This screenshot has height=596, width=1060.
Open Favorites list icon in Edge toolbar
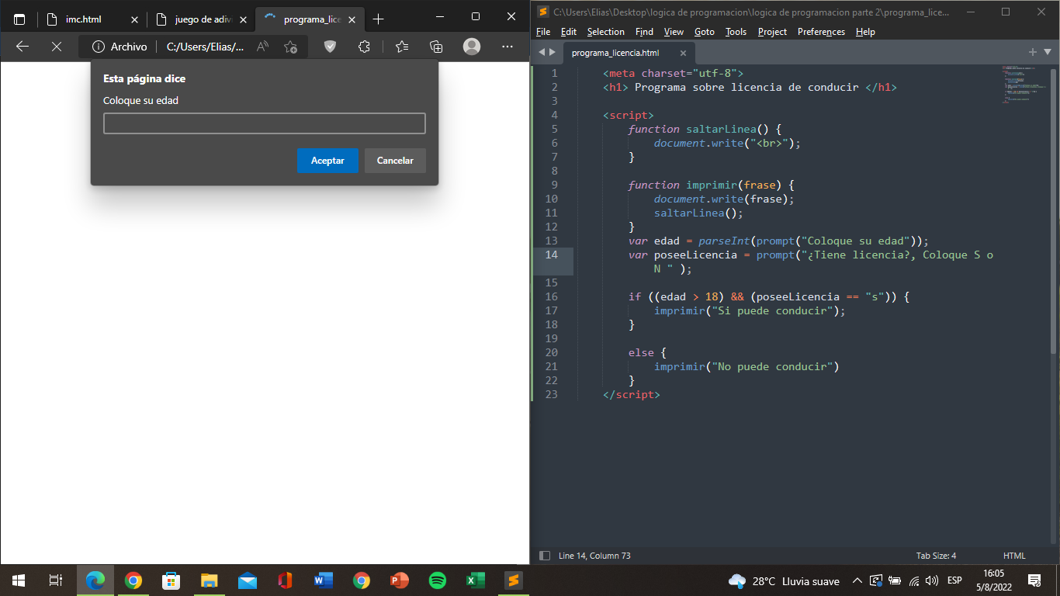pyautogui.click(x=402, y=47)
